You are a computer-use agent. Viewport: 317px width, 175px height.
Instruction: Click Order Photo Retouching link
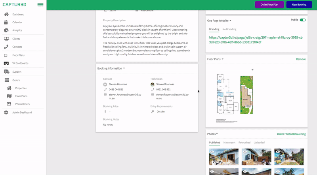(291, 134)
